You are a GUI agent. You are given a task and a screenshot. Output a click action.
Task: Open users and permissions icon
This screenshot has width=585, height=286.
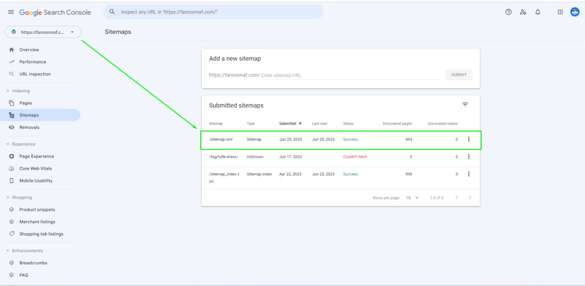tap(523, 12)
